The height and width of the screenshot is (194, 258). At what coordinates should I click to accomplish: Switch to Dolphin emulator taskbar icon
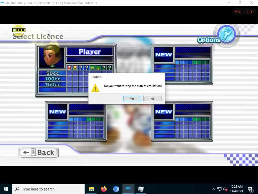tap(128, 189)
